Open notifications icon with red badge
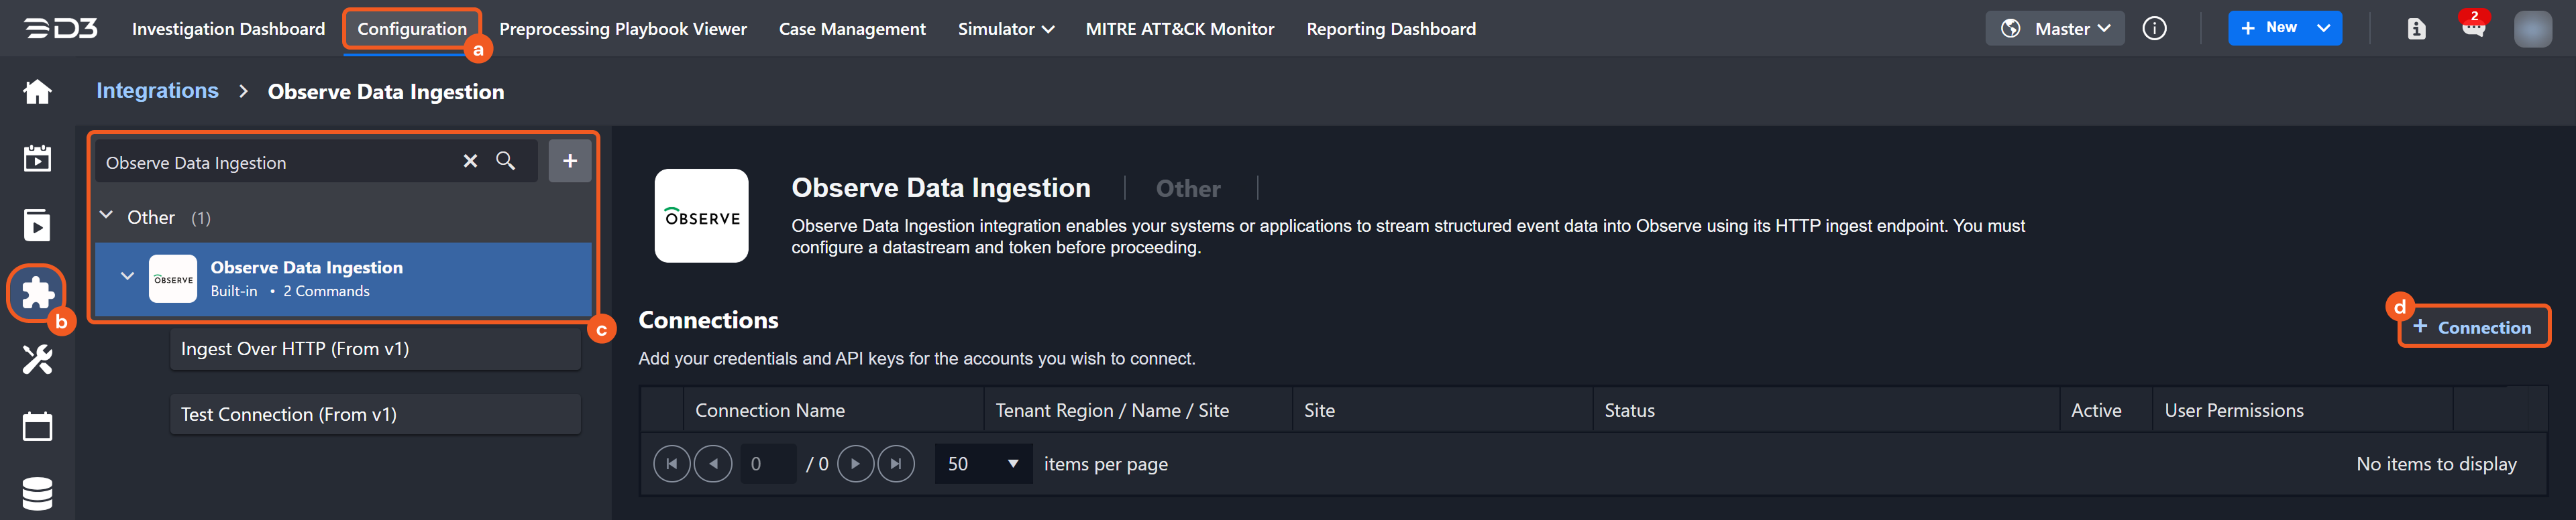 tap(2473, 28)
